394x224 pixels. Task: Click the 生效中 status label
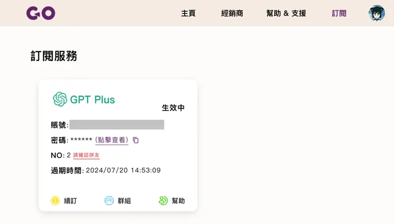(173, 108)
